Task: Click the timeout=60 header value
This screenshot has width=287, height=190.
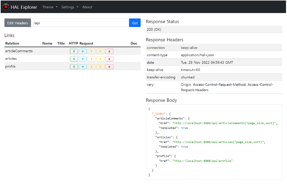Action: coord(190,70)
